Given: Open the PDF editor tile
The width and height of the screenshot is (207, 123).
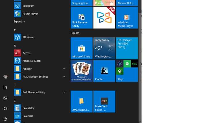Looking at the screenshot, I should [104, 18].
